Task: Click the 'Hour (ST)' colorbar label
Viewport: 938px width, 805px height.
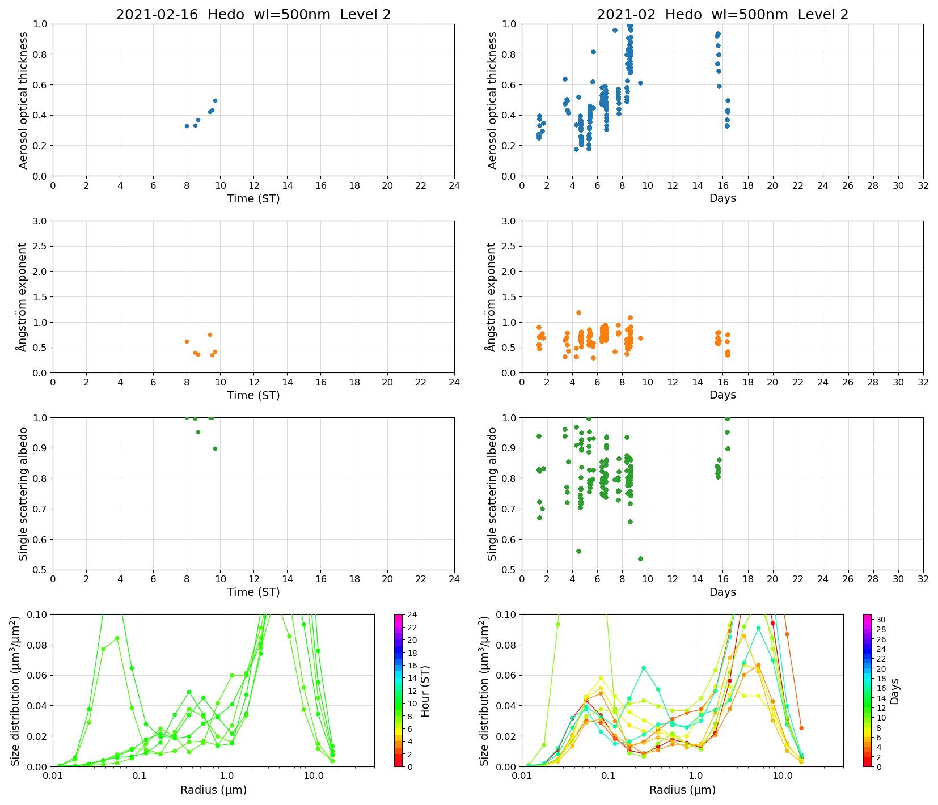Action: (x=425, y=690)
